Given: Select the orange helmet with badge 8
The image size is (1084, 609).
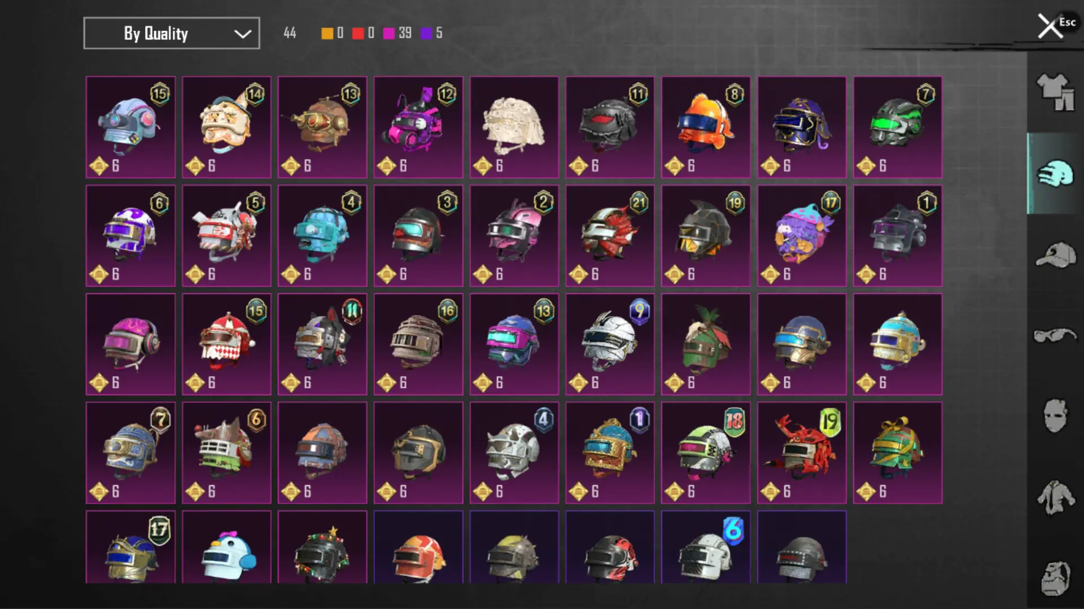Looking at the screenshot, I should [x=706, y=127].
